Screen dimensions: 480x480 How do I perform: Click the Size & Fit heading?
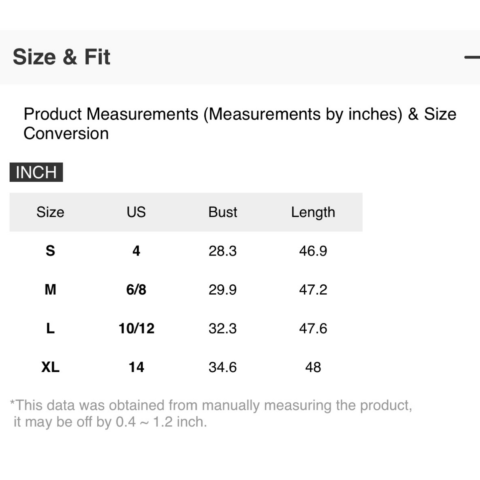point(61,57)
